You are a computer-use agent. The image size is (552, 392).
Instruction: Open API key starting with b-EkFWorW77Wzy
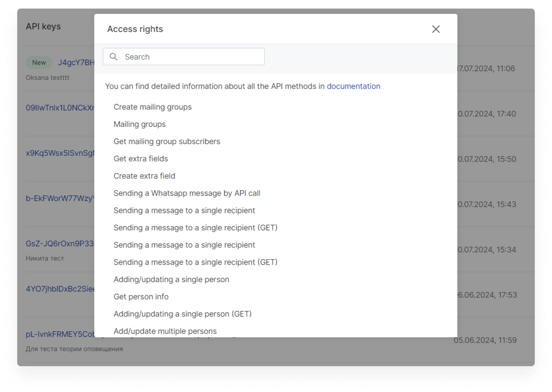click(60, 198)
